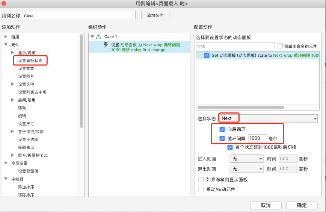Toggle 隐藏未命名的元件 checkbox

click(x=280, y=46)
